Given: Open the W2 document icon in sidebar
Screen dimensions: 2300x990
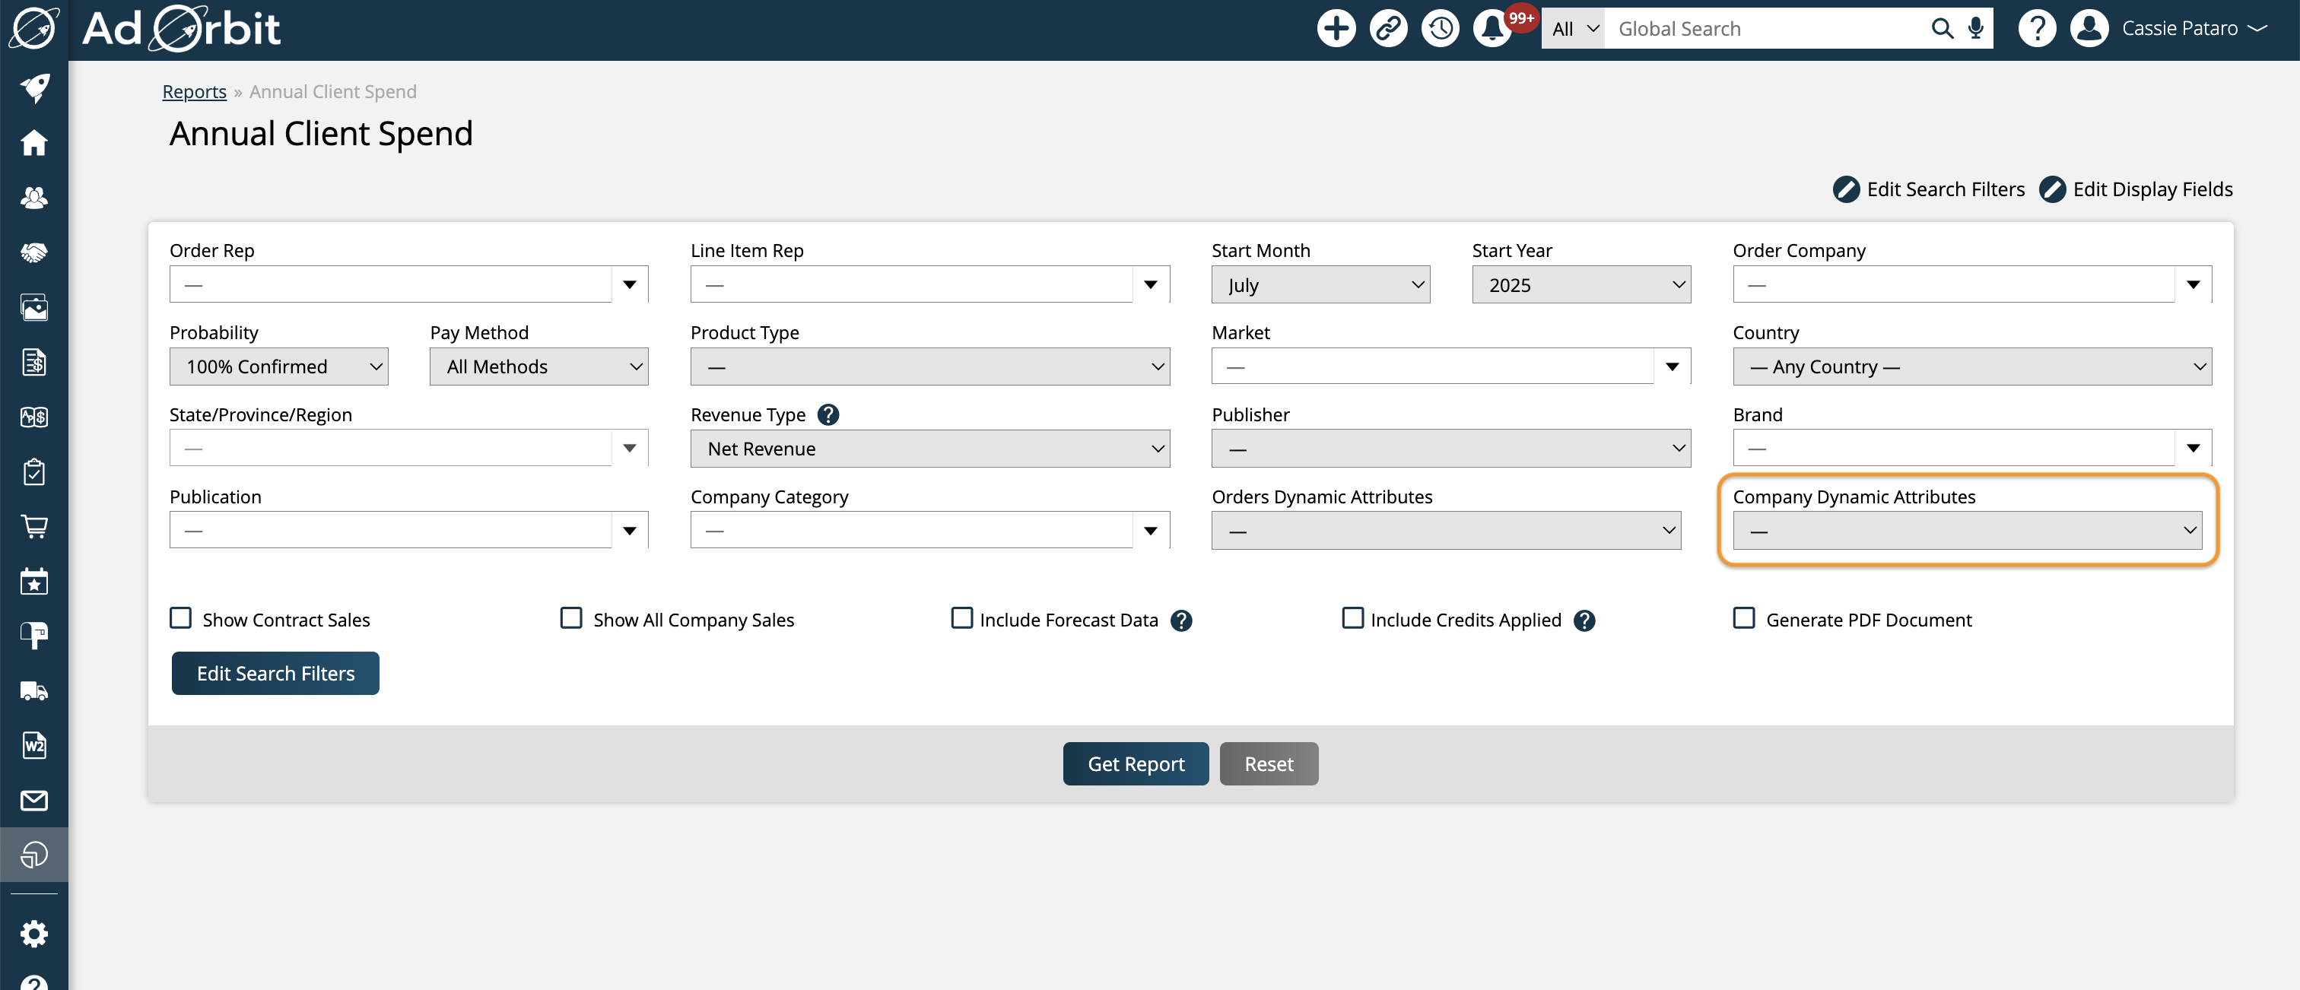Looking at the screenshot, I should pyautogui.click(x=34, y=745).
